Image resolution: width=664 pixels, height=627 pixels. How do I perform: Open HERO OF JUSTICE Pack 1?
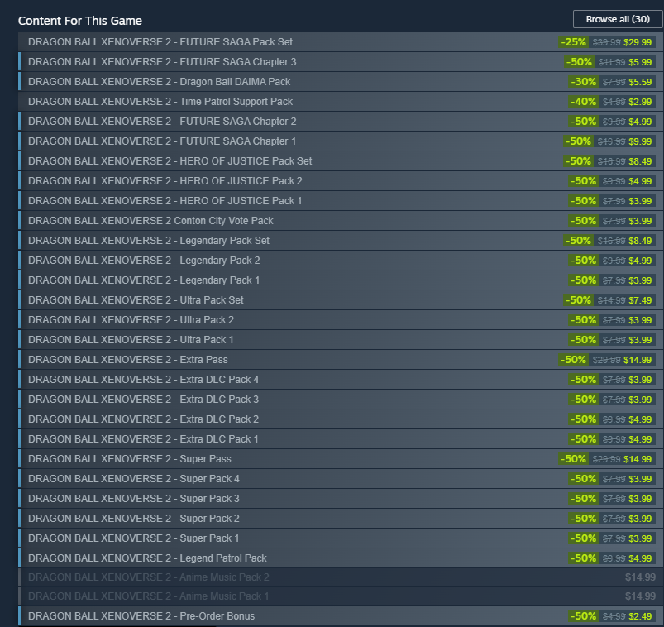click(x=341, y=201)
